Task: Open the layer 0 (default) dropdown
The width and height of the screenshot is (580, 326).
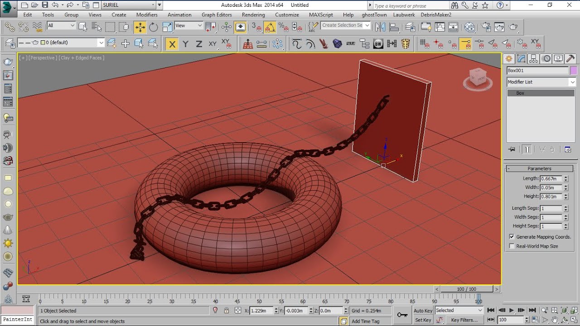Action: tap(61, 43)
